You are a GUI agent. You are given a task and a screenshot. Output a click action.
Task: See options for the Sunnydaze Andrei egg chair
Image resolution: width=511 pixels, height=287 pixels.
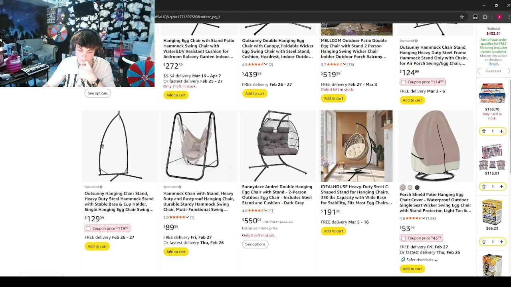point(255,244)
